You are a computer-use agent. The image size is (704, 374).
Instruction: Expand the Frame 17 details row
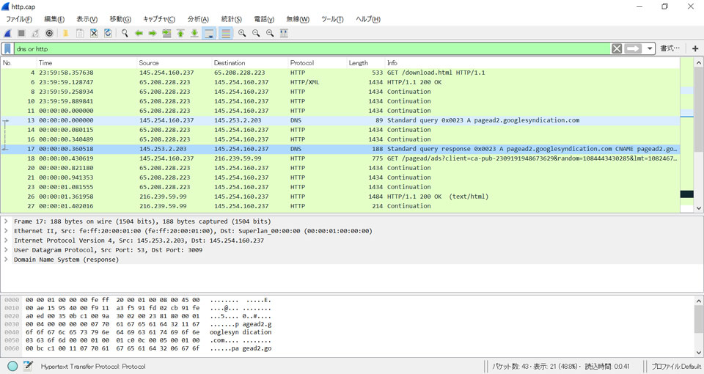pos(7,221)
